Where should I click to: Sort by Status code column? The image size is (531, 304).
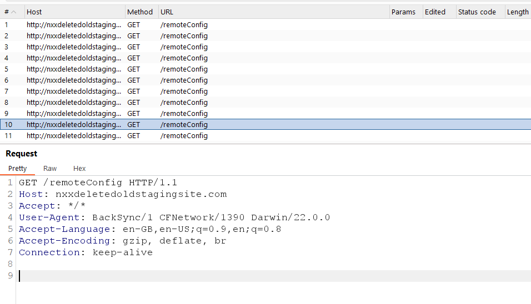477,12
